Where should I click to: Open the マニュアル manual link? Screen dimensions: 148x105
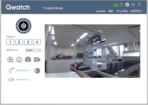click(122, 11)
